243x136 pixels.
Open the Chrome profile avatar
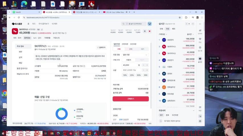[x=197, y=18]
